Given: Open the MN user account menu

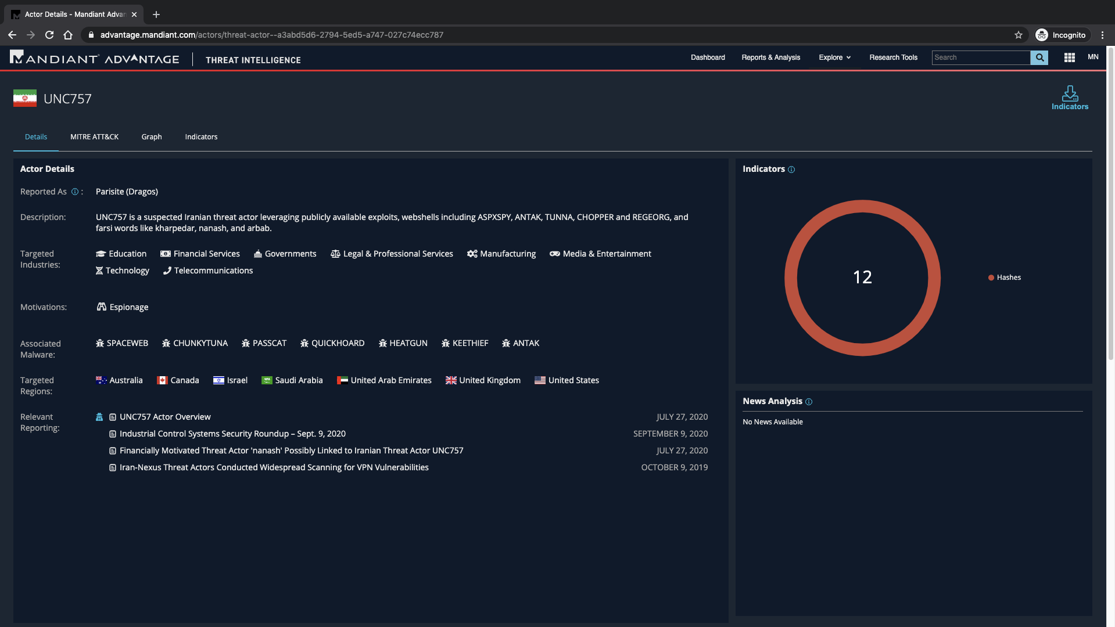Looking at the screenshot, I should [1092, 57].
